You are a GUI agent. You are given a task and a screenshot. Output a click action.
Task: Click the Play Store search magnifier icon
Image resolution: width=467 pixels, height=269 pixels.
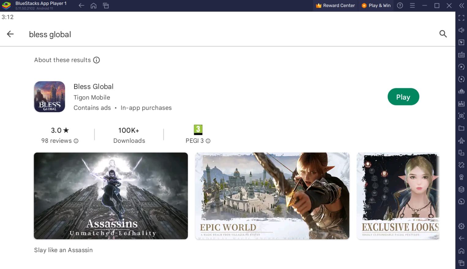pos(443,34)
